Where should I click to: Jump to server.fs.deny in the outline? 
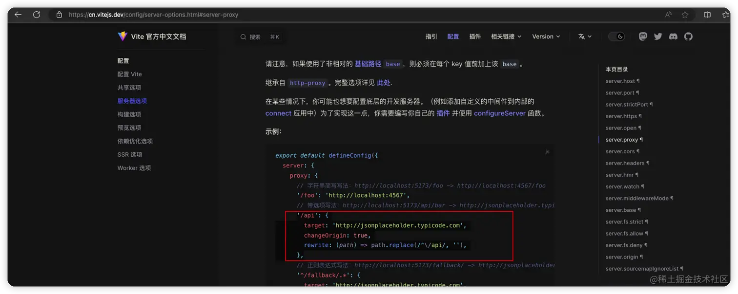point(626,245)
